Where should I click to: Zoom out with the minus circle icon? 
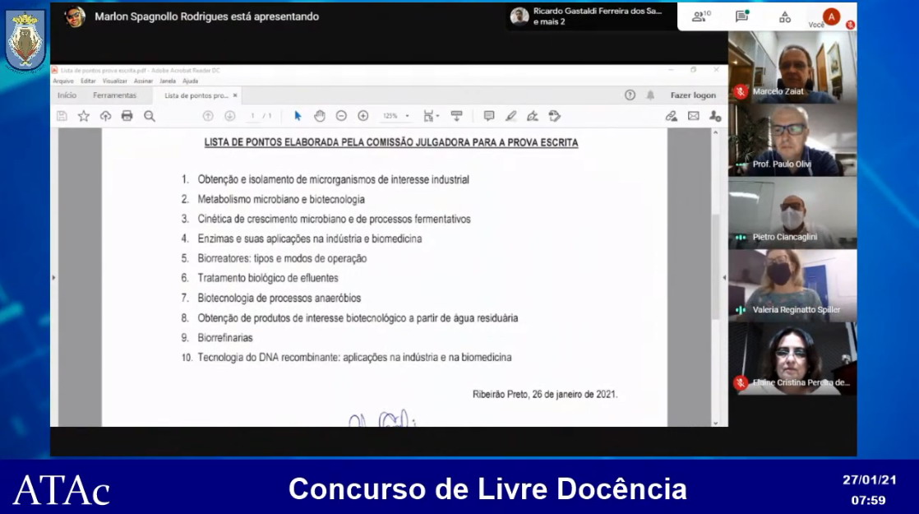[341, 116]
